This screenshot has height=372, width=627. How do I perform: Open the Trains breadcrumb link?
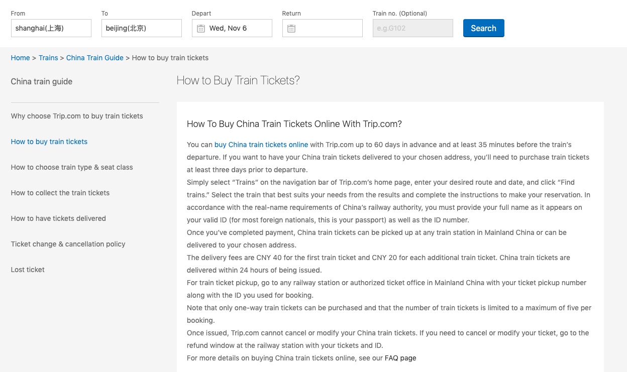pos(48,58)
